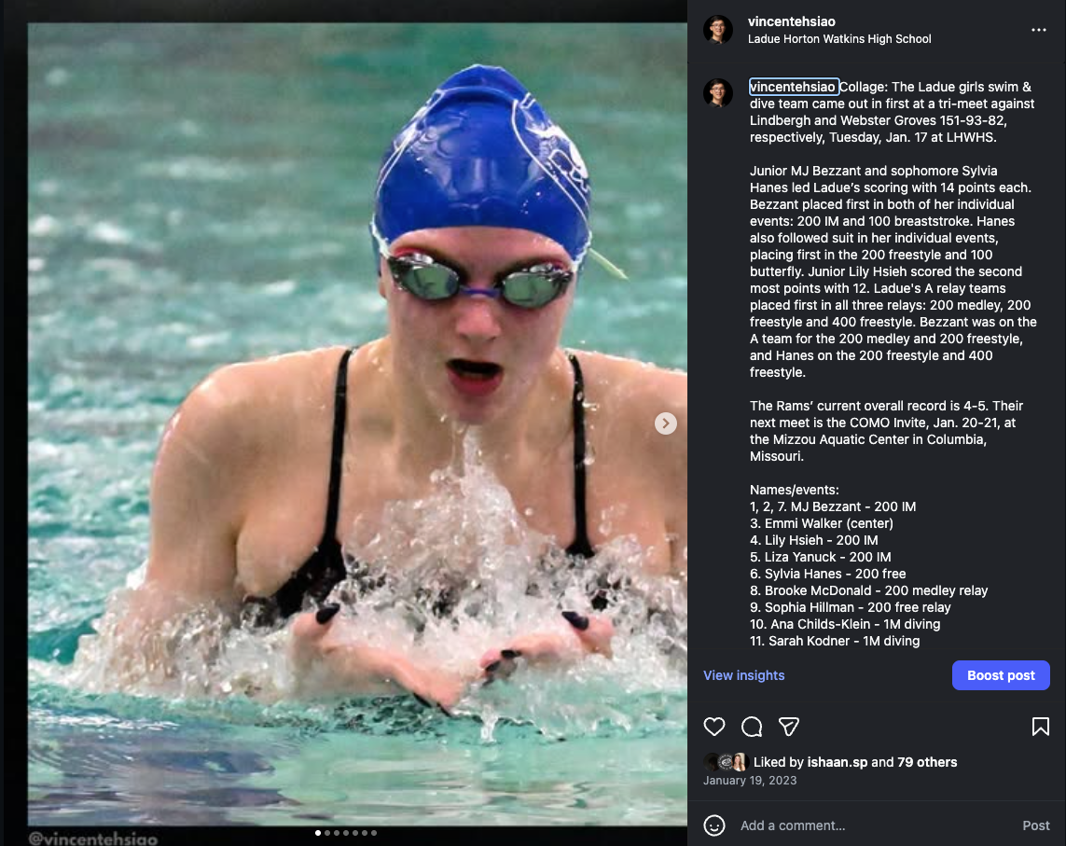
Task: View ishaan.sp profile from likes
Action: [x=836, y=762]
